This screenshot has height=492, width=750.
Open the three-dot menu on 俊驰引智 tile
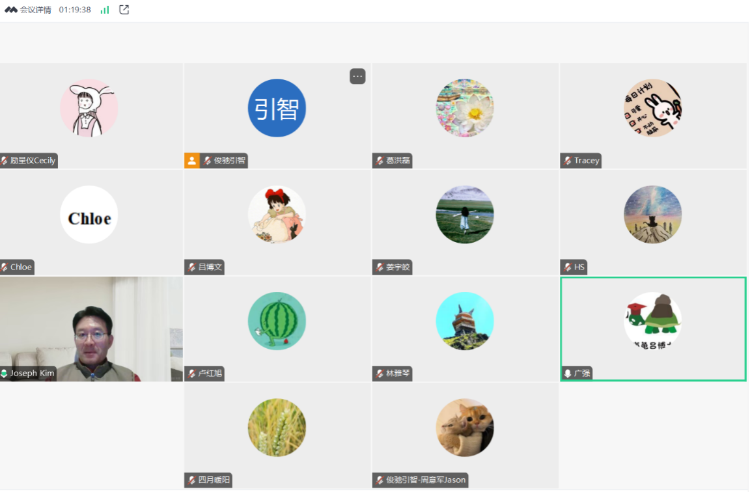click(x=357, y=76)
